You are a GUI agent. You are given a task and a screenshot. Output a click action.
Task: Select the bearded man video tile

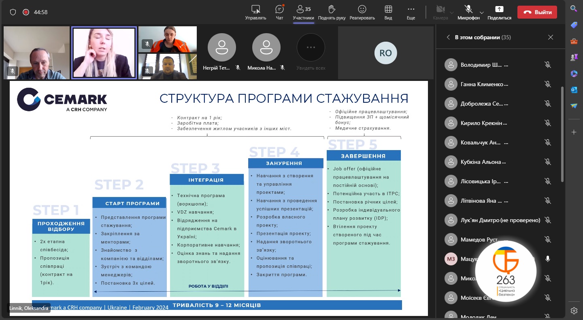pos(168,66)
